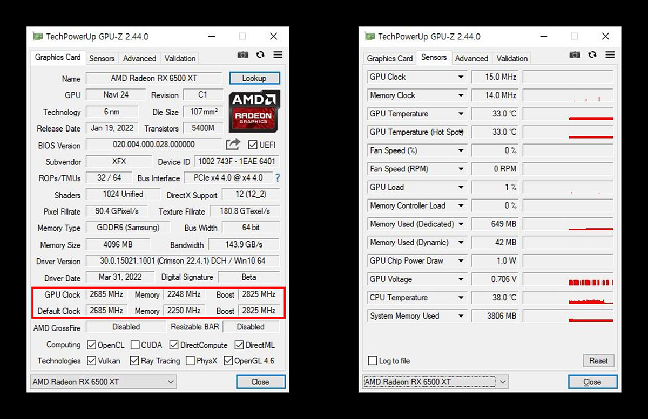This screenshot has width=648, height=419.
Task: Switch to Sensors tab in left window
Action: click(x=102, y=58)
